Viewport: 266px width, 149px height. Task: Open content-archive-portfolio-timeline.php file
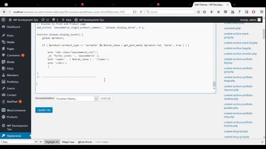coord(238,124)
